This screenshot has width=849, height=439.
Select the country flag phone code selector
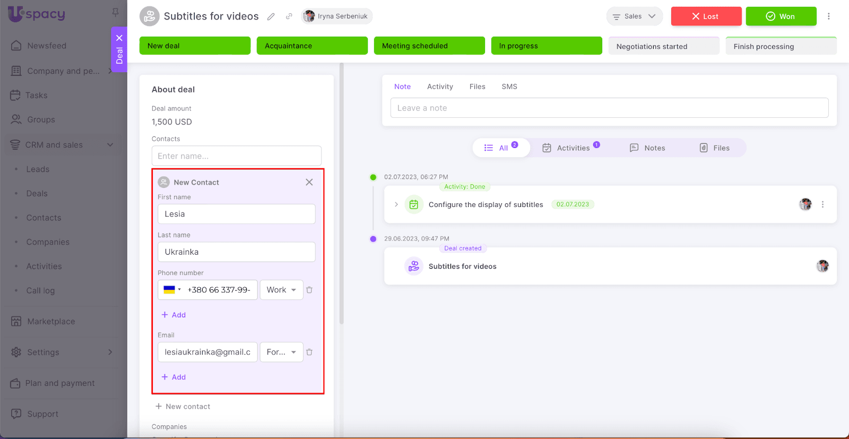click(172, 290)
